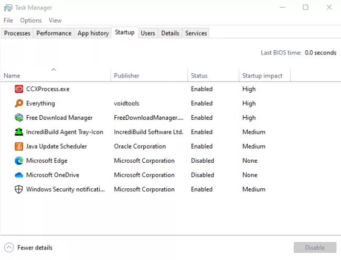Click Medium impact in IncrediBuild row
The width and height of the screenshot is (341, 260).
coord(254,132)
